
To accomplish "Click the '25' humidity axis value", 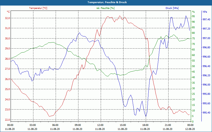I will pyautogui.click(x=193, y=94).
